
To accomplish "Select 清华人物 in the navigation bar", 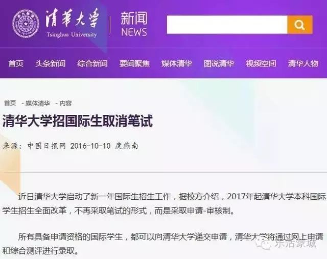I will point(303,64).
